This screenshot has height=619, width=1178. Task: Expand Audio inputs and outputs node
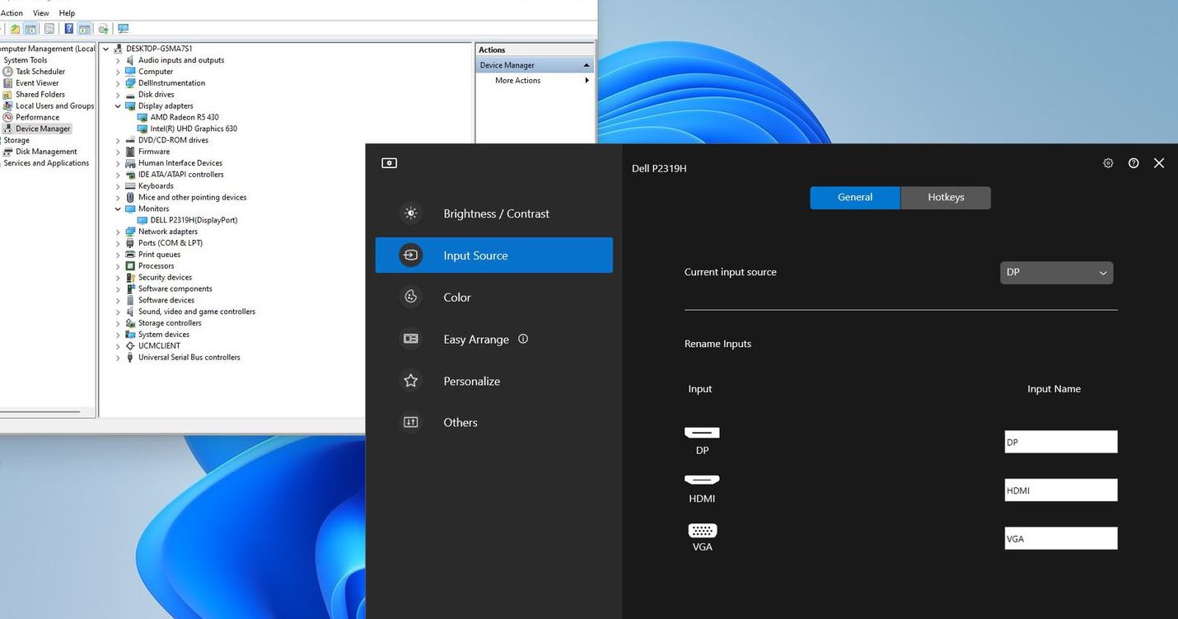point(118,60)
